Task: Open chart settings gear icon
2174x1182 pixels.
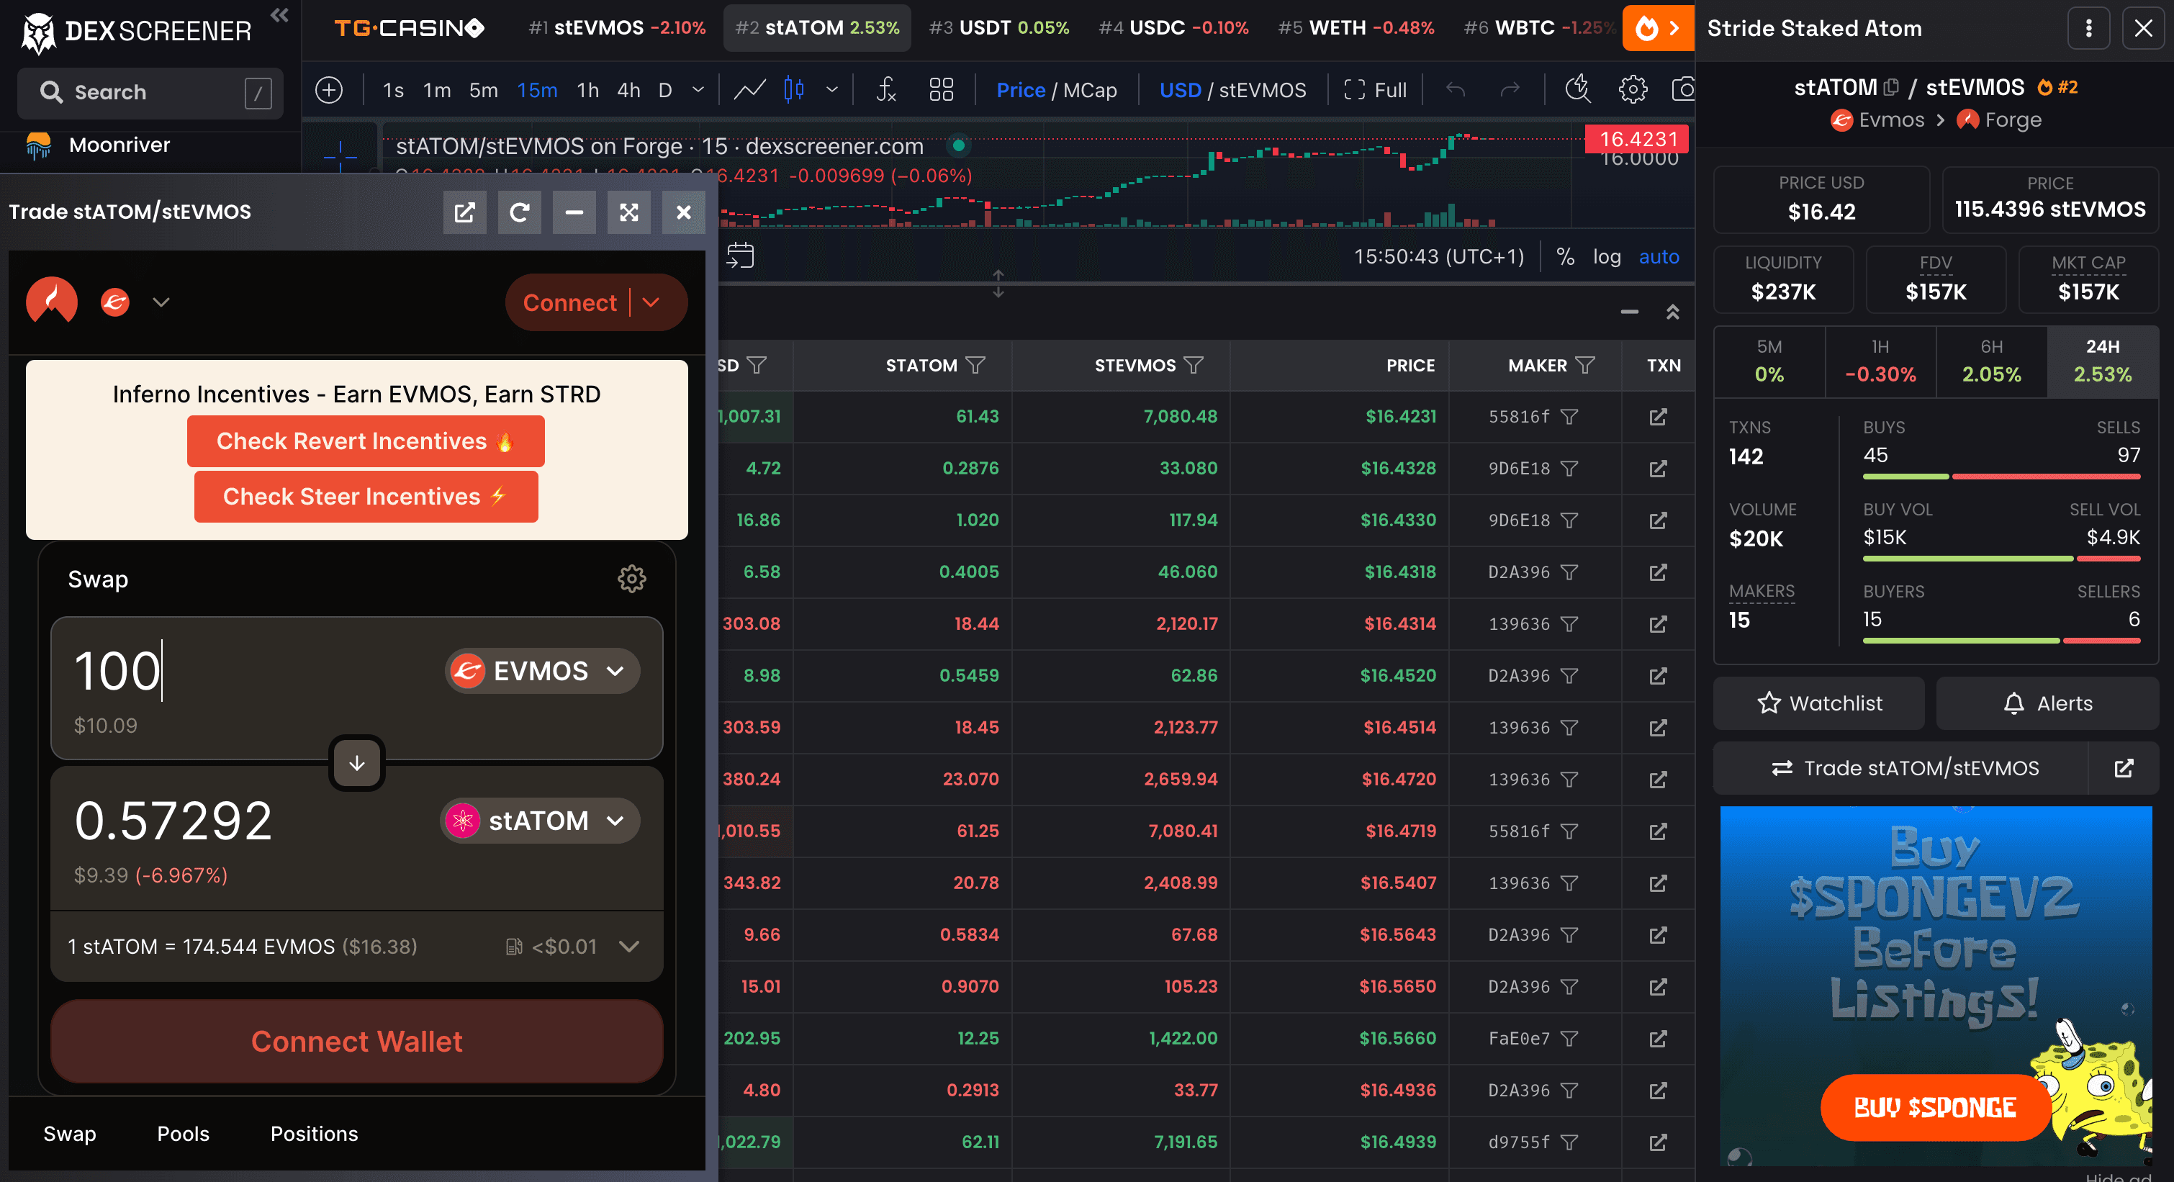Action: [x=1633, y=89]
